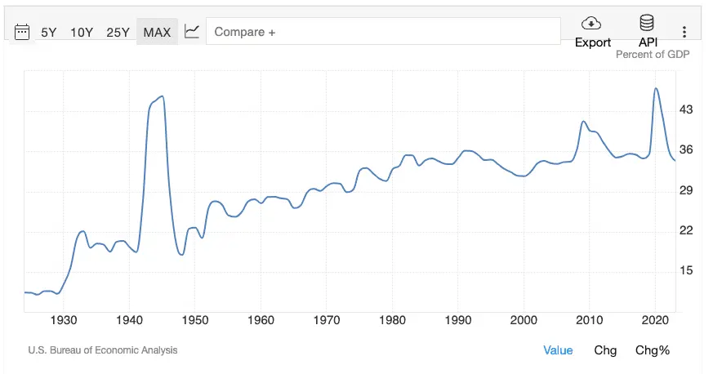Open the Chg% tab
The height and width of the screenshot is (374, 722).
point(653,350)
